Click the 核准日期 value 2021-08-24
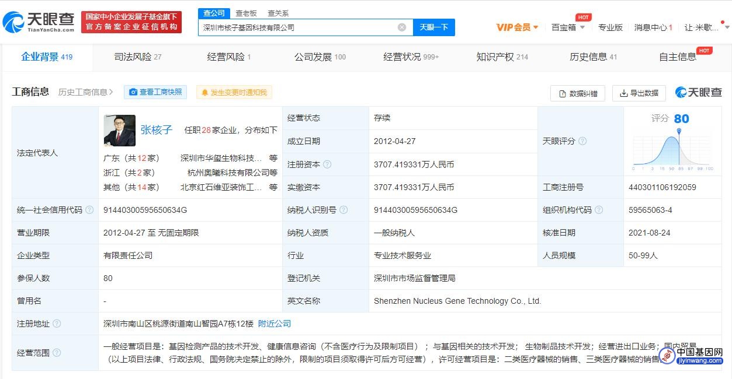The height and width of the screenshot is (379, 732). (x=648, y=233)
